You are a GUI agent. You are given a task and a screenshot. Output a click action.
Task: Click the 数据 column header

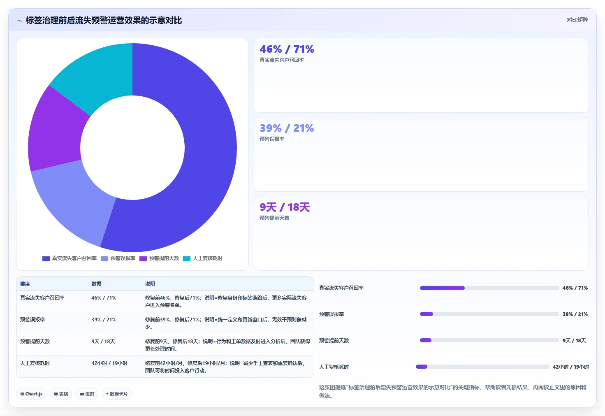(96, 284)
